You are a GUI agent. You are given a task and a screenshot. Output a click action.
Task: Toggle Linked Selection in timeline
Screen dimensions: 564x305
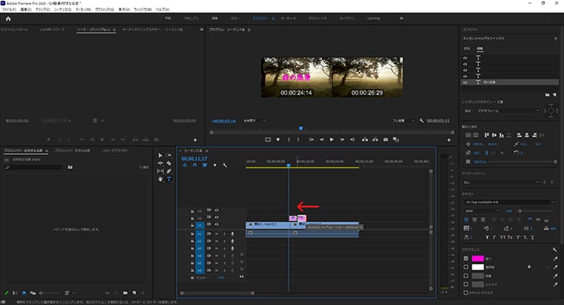point(205,165)
